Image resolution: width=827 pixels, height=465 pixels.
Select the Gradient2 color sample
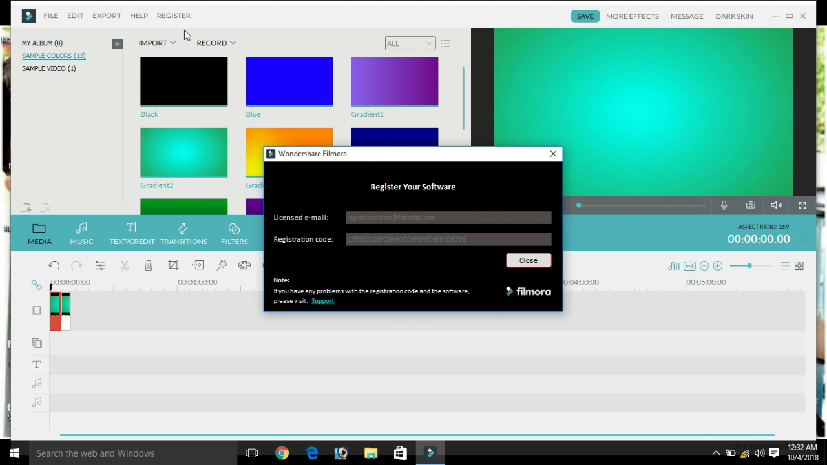(x=184, y=152)
